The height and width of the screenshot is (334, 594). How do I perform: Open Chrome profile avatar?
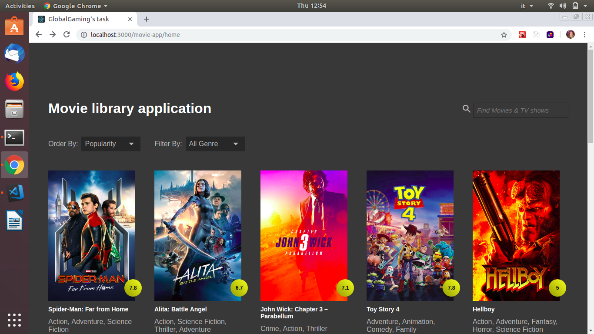click(571, 35)
